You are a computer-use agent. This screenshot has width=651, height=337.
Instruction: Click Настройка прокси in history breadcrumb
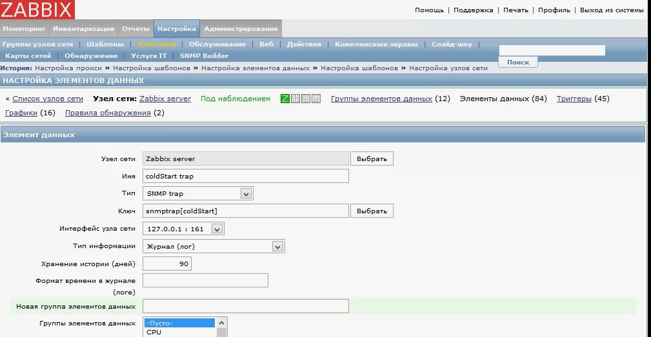[68, 68]
